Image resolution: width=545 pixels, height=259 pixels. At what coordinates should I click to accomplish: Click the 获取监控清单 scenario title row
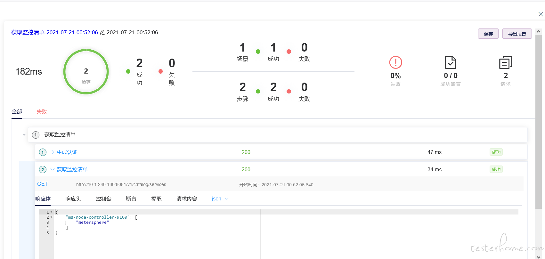(278, 135)
